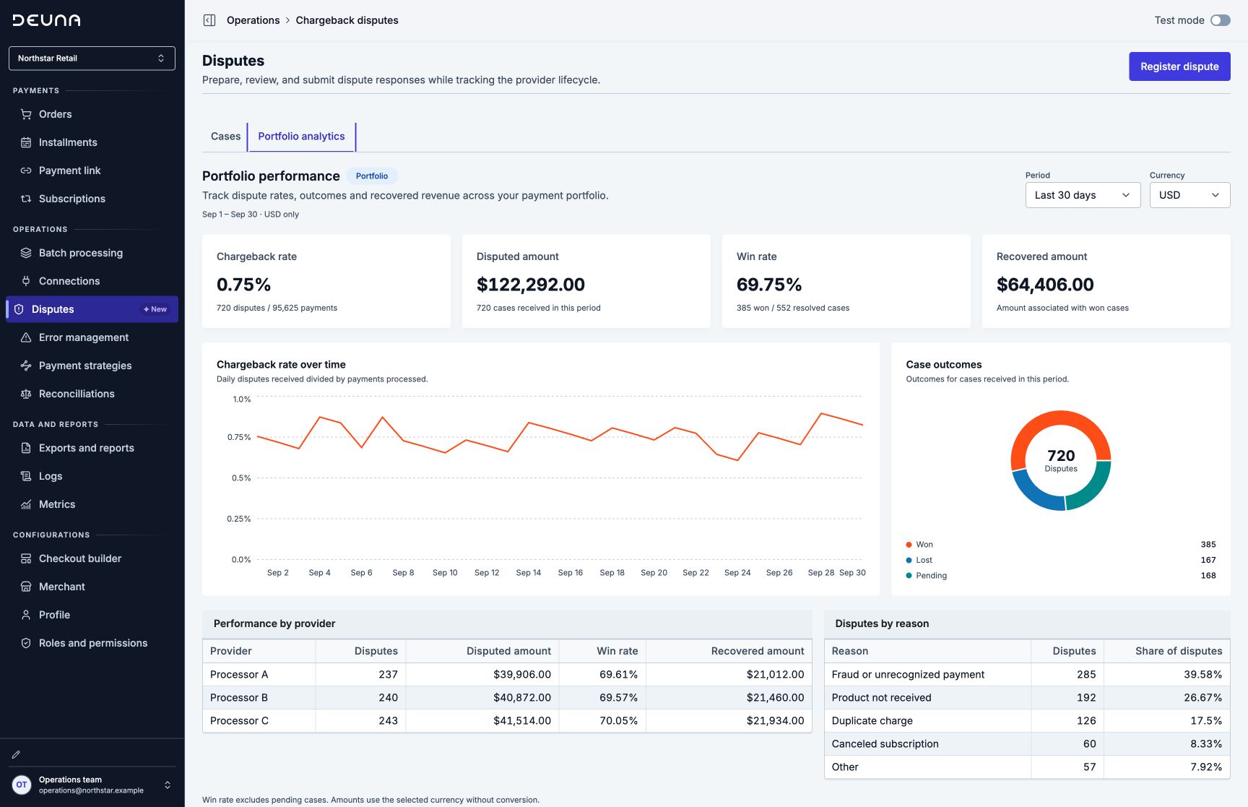1248x807 pixels.
Task: Click the Won legend color dot
Action: [909, 545]
